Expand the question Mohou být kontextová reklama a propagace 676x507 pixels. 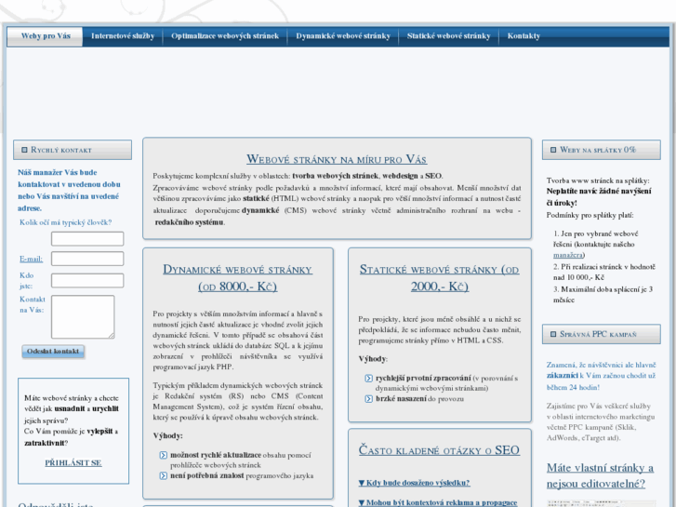[438, 502]
